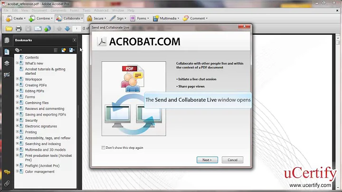Select the Color management bookmark

[40, 172]
